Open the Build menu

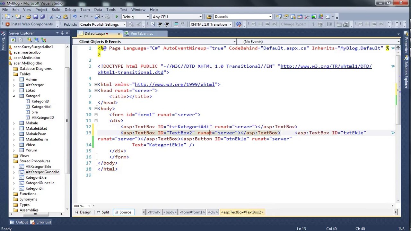[x=56, y=10]
